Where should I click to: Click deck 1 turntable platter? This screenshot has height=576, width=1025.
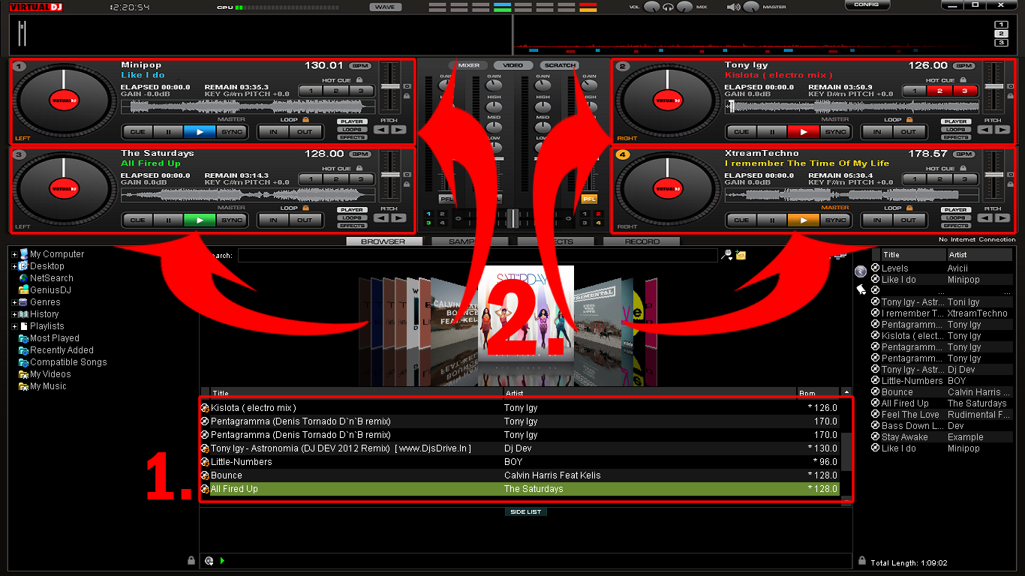tap(65, 100)
